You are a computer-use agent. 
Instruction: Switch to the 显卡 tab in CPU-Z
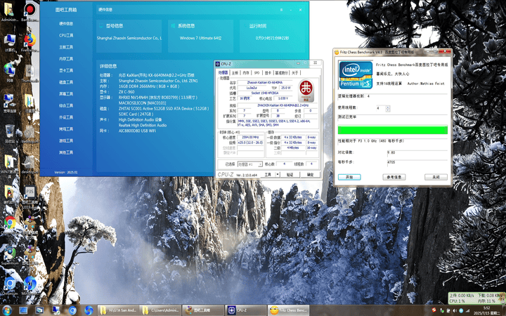[268, 73]
